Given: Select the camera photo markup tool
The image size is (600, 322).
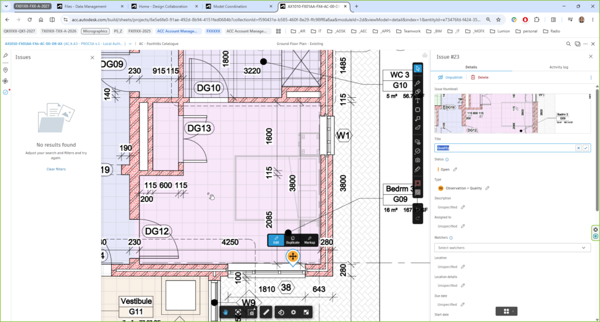Looking at the screenshot, I should tap(417, 160).
